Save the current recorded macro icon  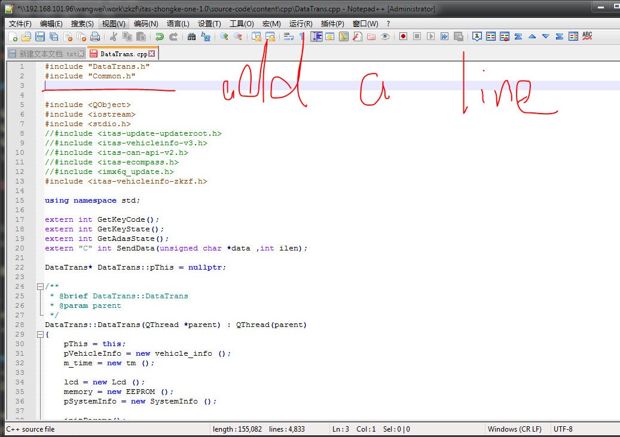pyautogui.click(x=459, y=37)
